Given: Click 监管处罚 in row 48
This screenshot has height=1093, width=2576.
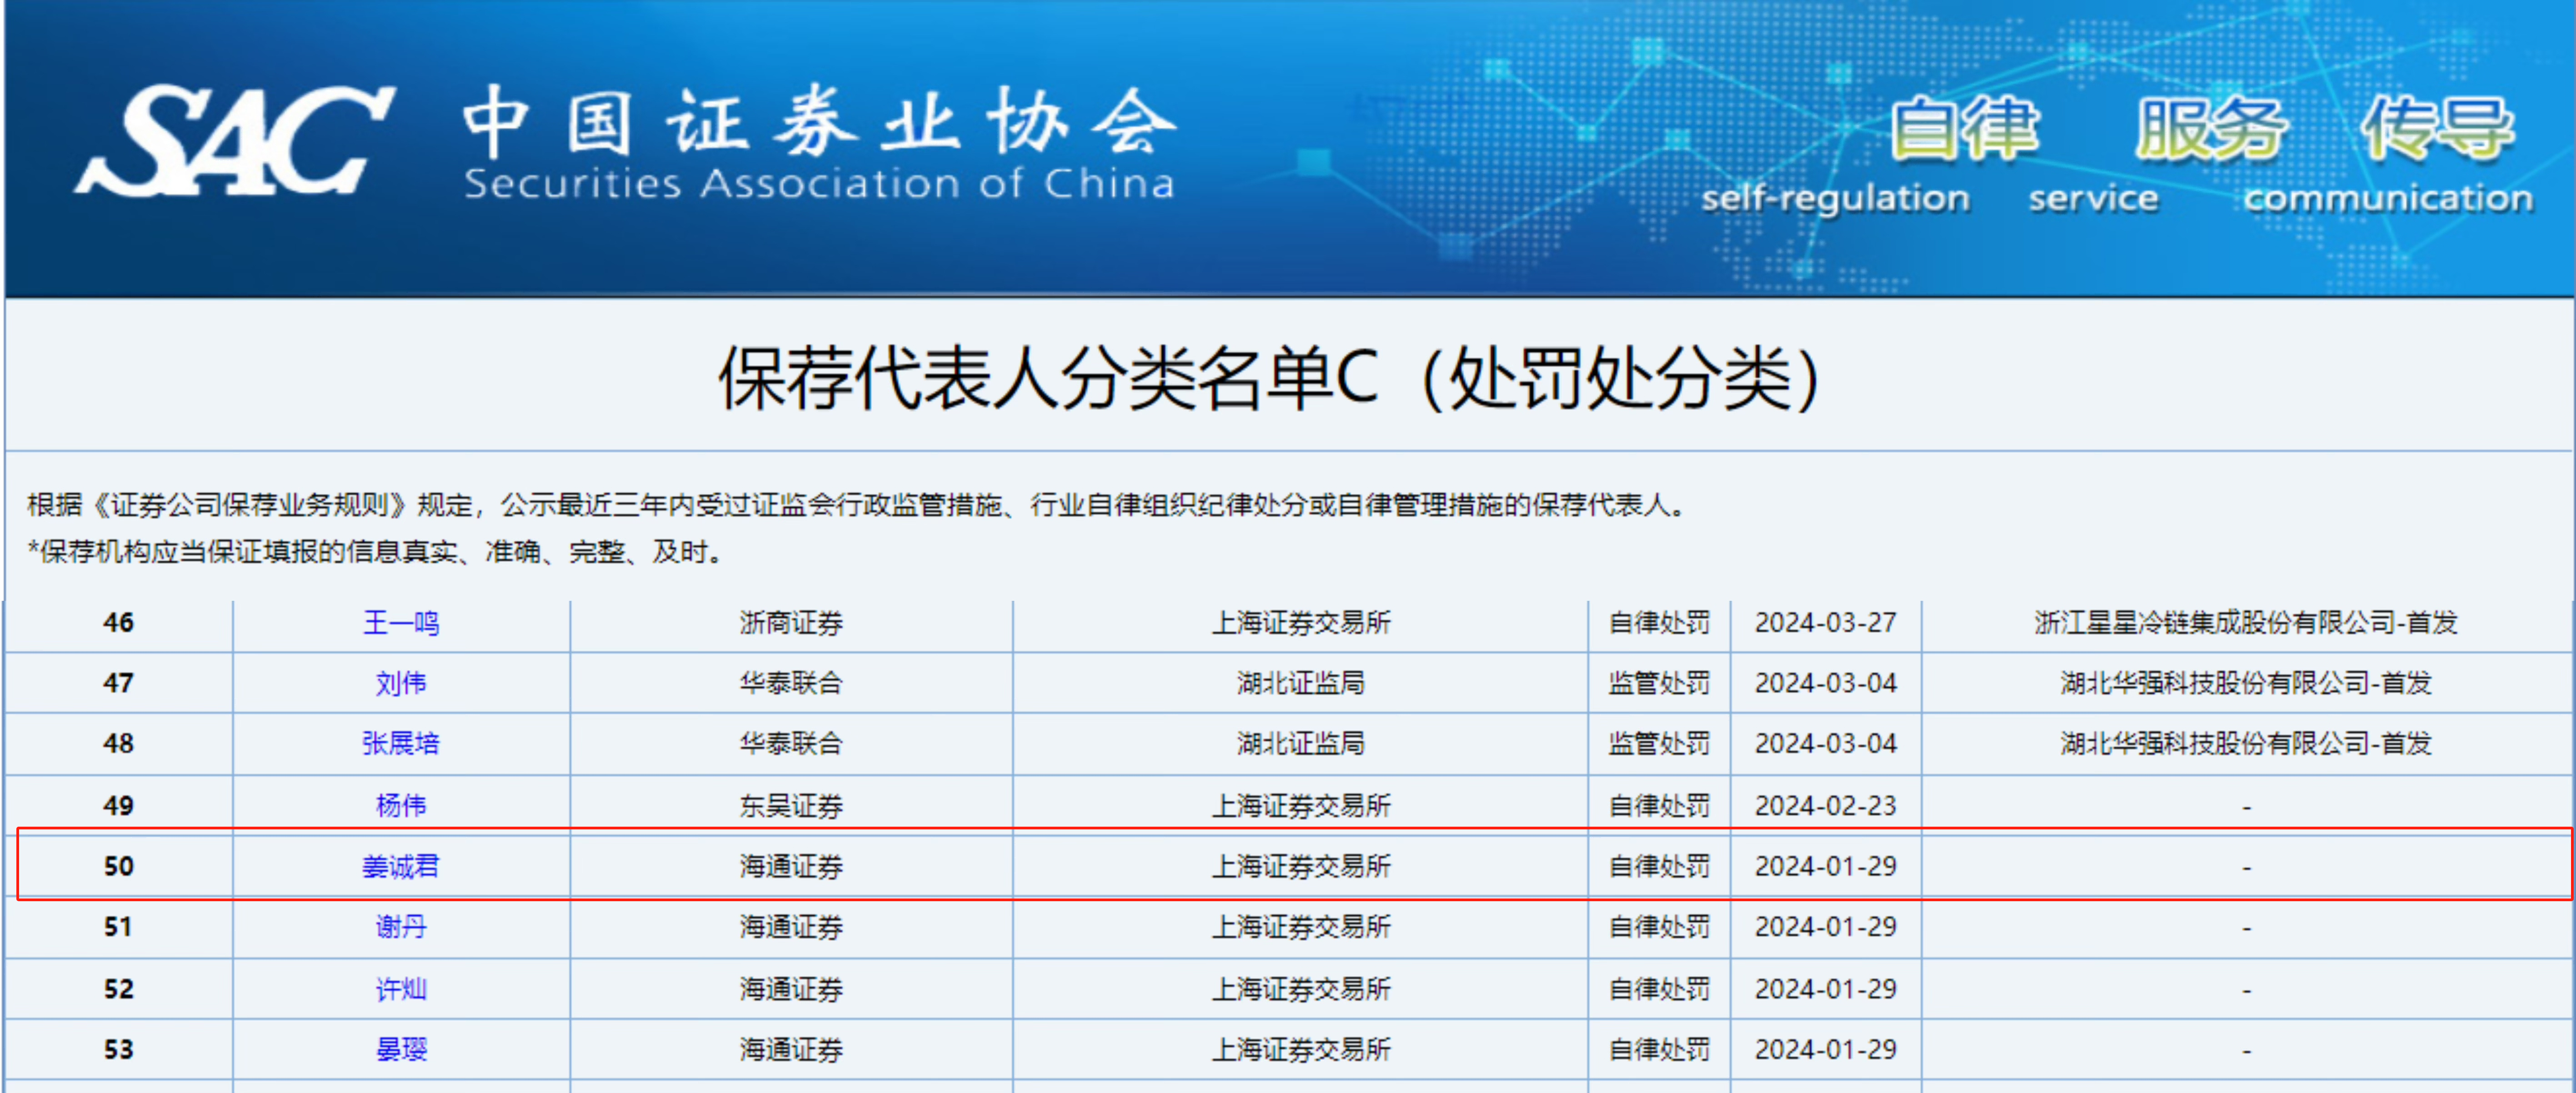Looking at the screenshot, I should pyautogui.click(x=1659, y=743).
